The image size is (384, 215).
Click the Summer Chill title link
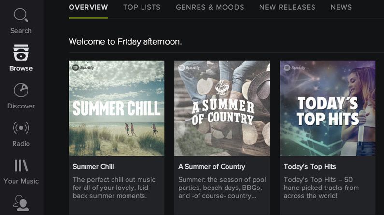pyautogui.click(x=93, y=167)
